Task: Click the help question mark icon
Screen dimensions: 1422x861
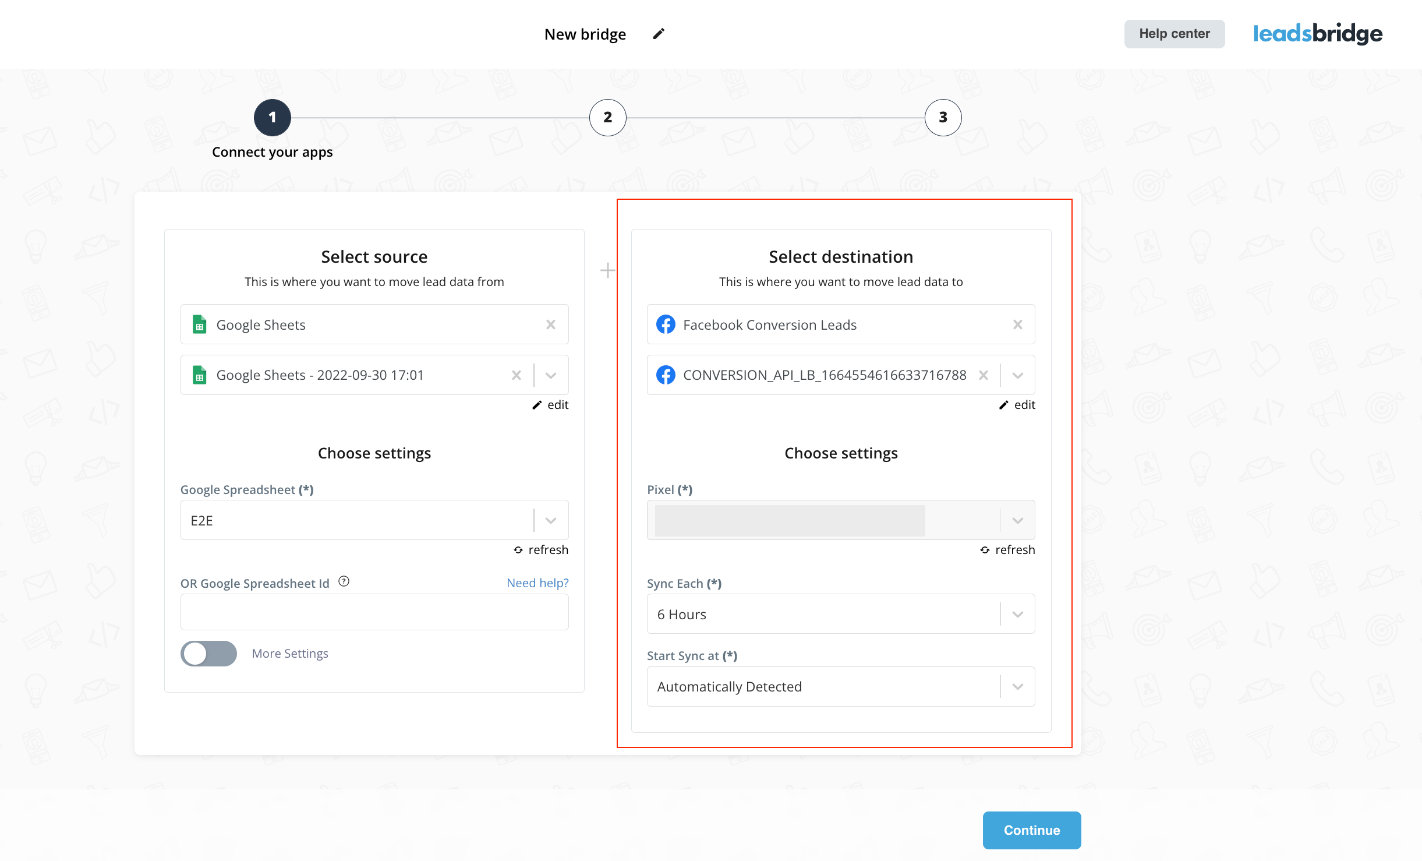Action: coord(344,581)
